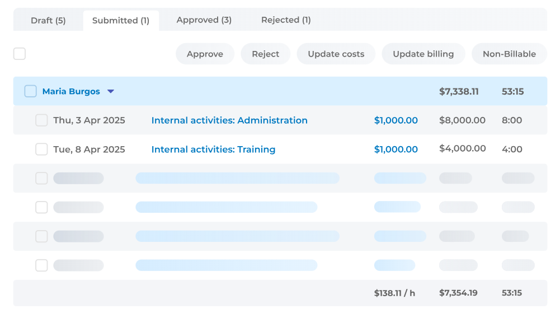Open the Approved (3) tab
560x318 pixels.
(x=204, y=20)
